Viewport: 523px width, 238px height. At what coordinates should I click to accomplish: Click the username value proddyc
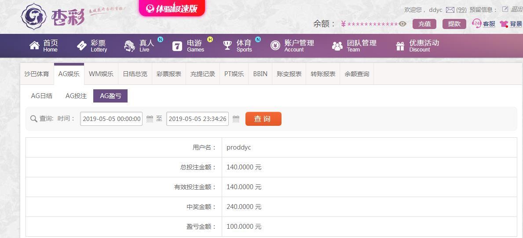point(238,147)
